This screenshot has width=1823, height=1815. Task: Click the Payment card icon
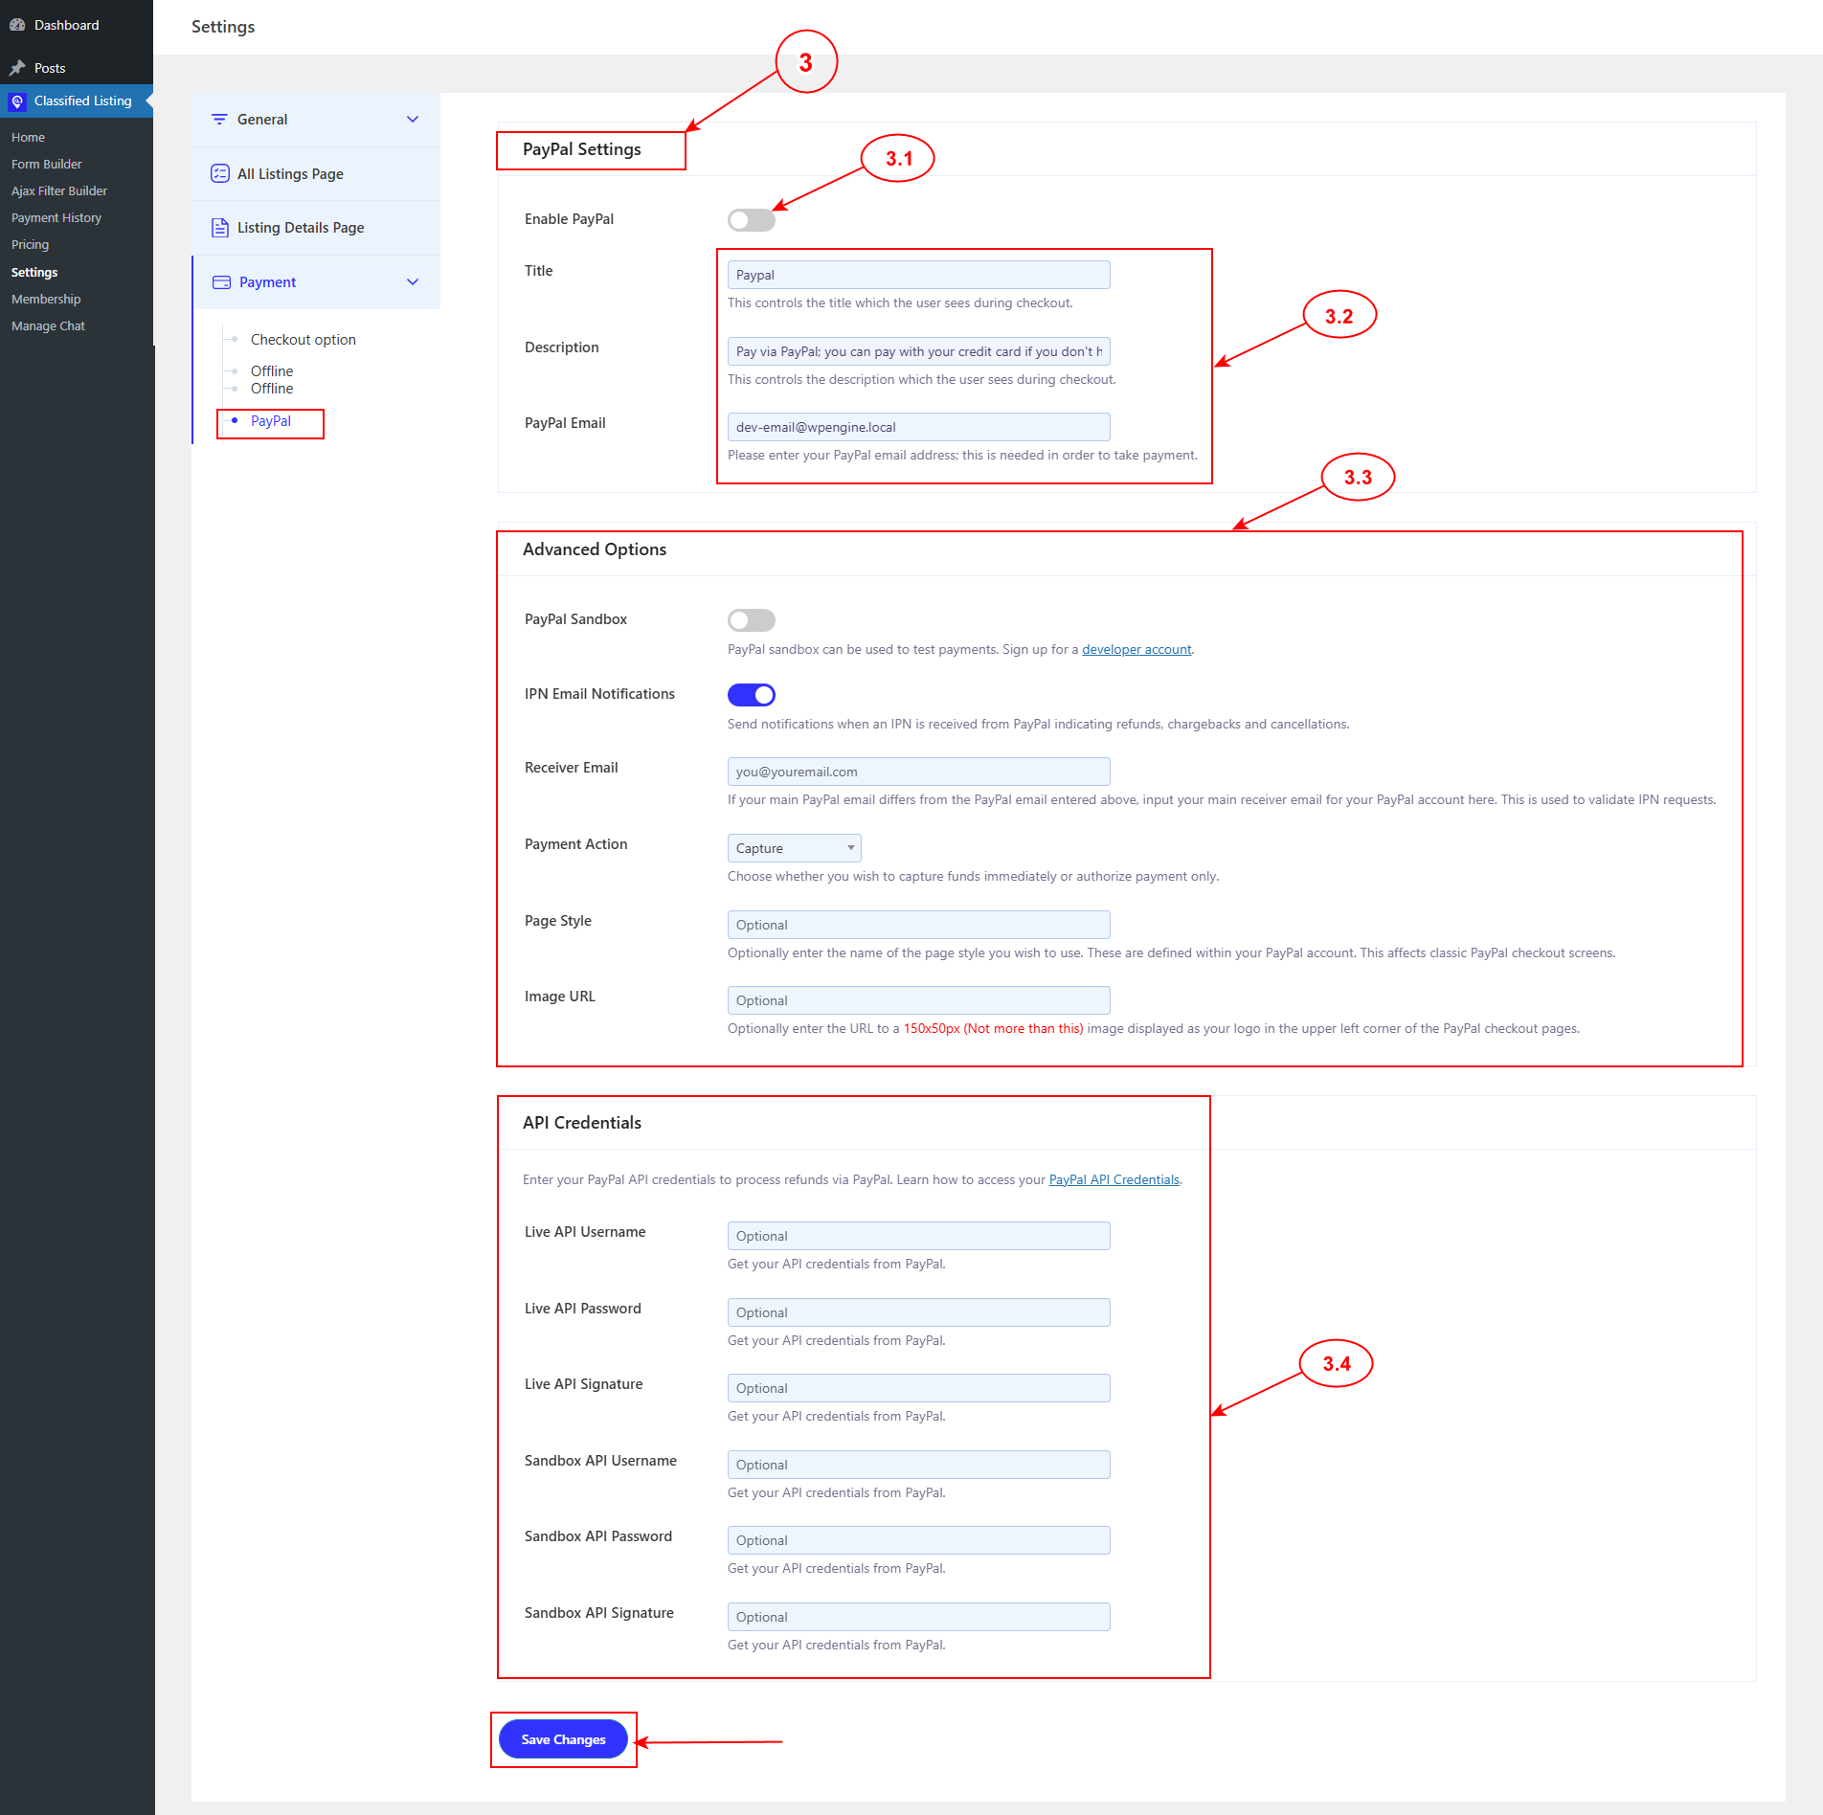coord(221,282)
